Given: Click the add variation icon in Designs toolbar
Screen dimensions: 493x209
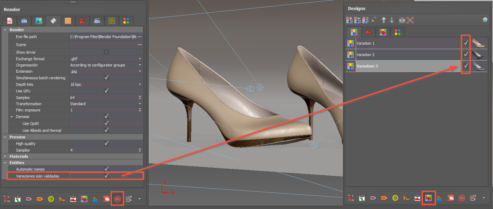Looking at the screenshot, I should [349, 20].
